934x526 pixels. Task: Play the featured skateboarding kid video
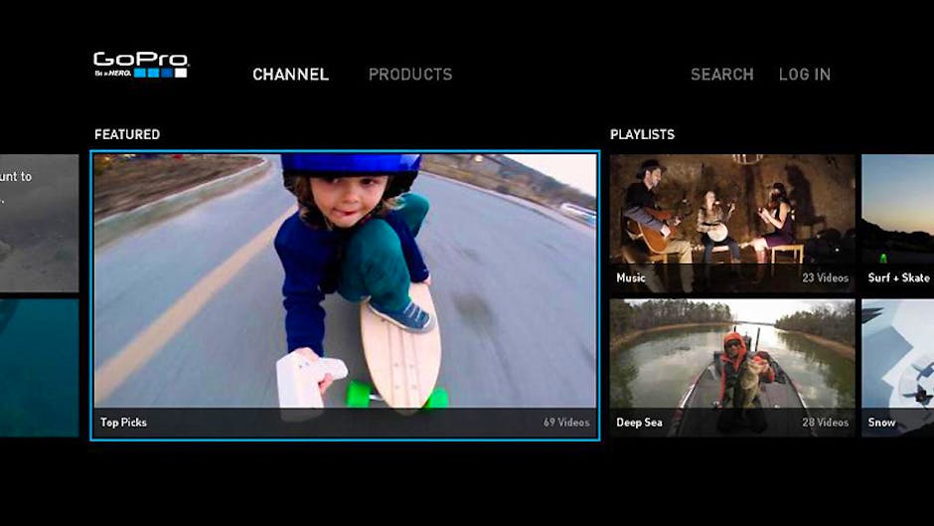click(x=345, y=278)
